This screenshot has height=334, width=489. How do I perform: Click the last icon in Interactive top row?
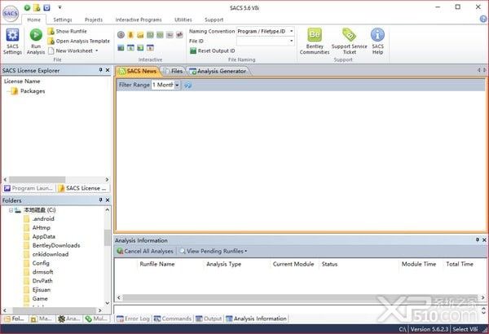click(x=179, y=34)
